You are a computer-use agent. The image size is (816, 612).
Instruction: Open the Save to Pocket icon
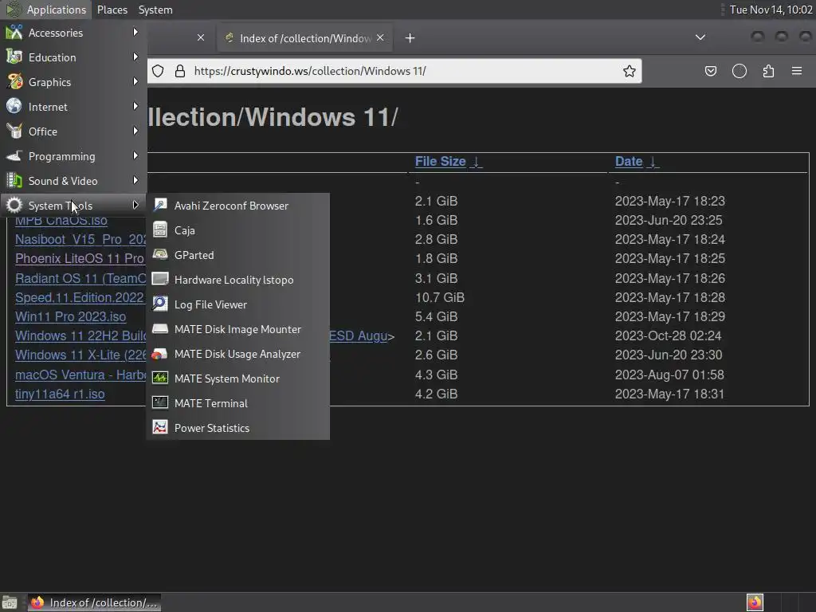click(x=711, y=71)
